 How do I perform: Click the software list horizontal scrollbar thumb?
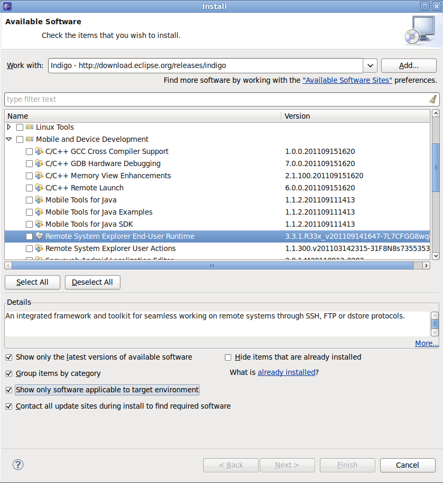[212, 266]
